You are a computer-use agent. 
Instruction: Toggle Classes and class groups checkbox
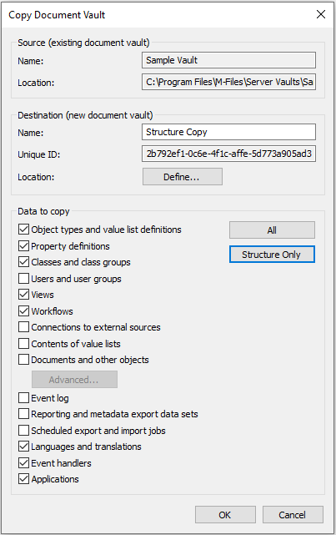click(23, 262)
